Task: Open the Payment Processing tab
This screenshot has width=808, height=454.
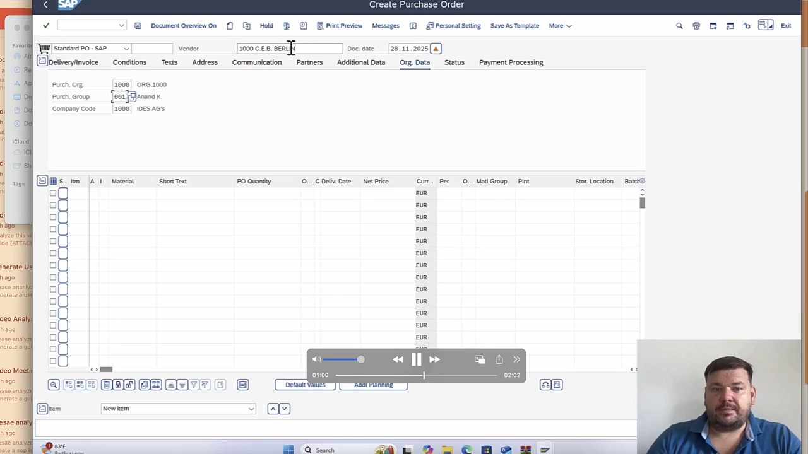Action: click(511, 62)
